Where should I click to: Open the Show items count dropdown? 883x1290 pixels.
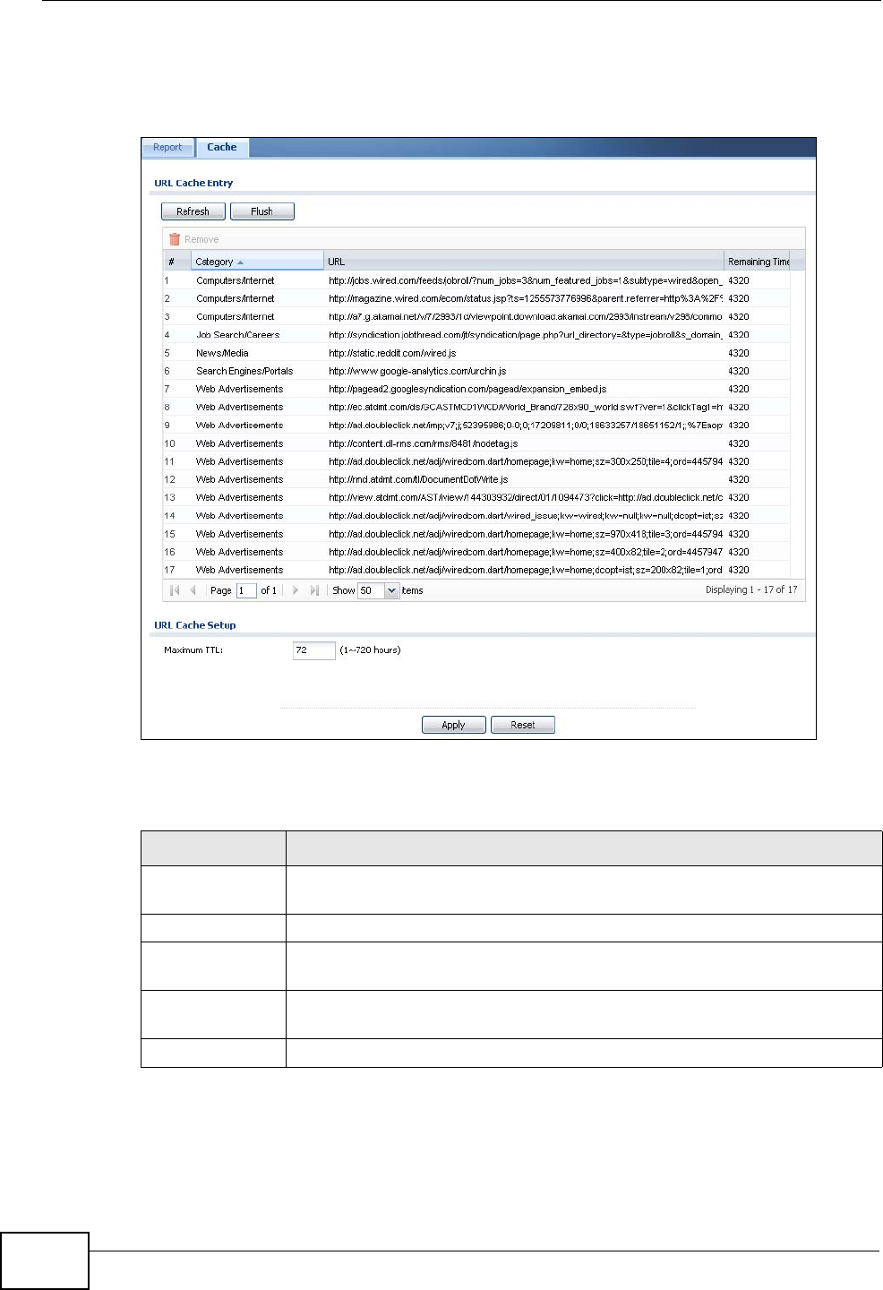(391, 590)
